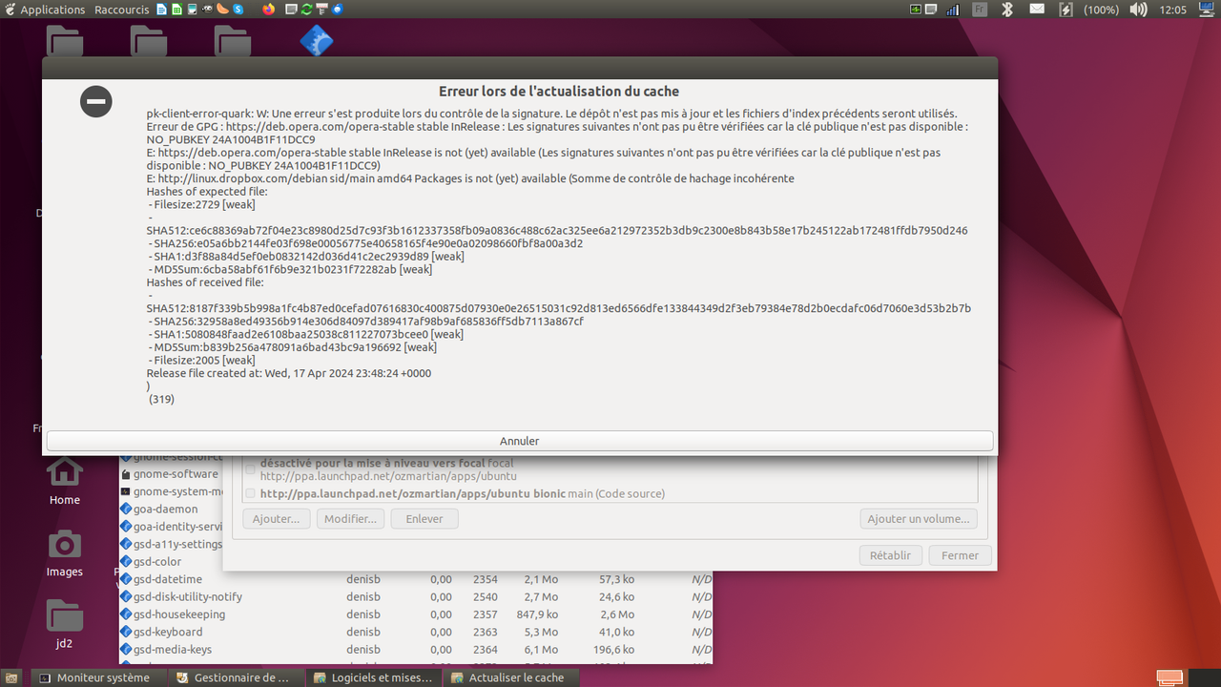The width and height of the screenshot is (1221, 687).
Task: Click the GNOME foot logo in the panel
Action: [10, 10]
